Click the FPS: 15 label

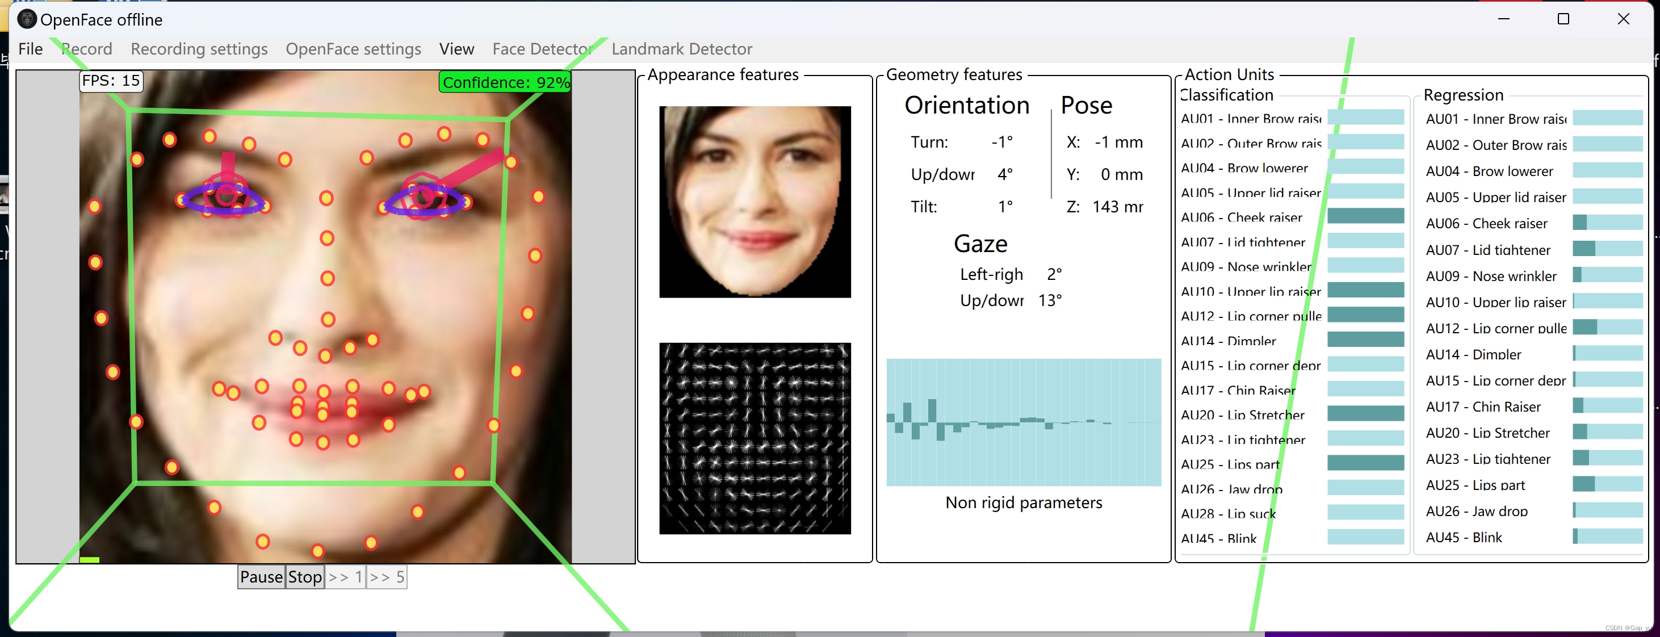tap(111, 81)
